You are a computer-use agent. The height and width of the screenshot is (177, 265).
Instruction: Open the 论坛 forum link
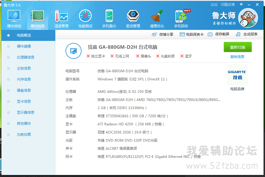pyautogui.click(x=214, y=4)
